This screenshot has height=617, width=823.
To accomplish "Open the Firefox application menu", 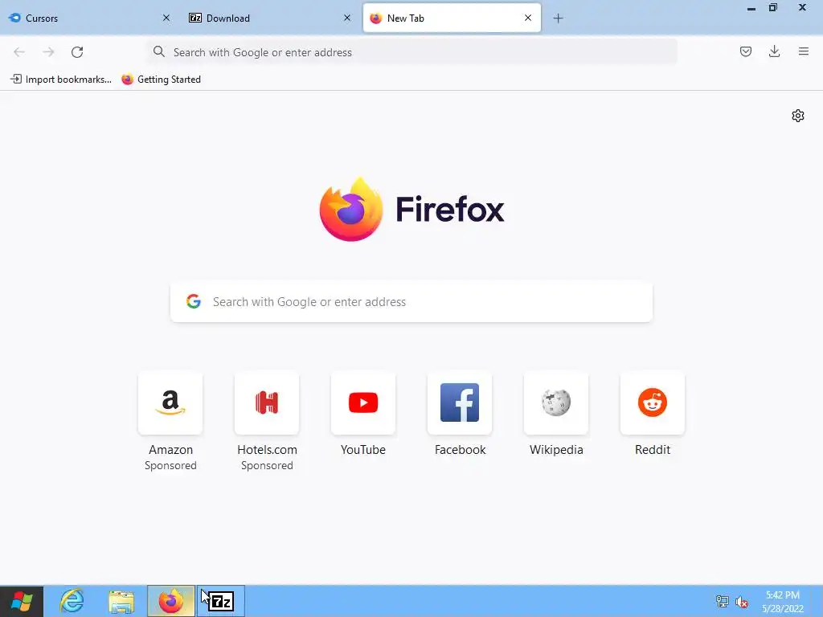I will coord(804,51).
